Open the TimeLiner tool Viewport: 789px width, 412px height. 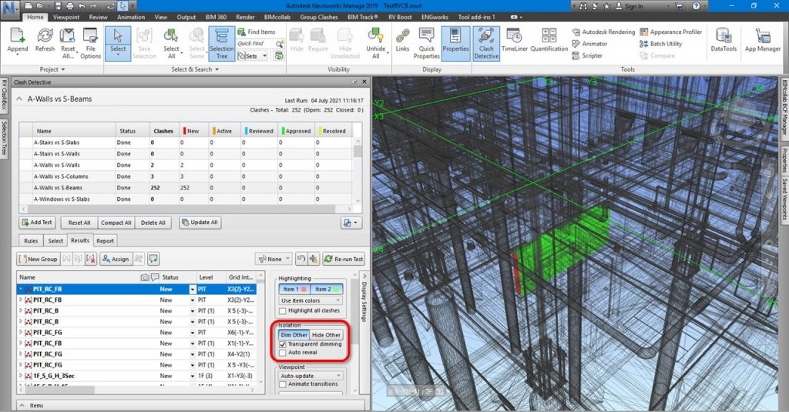[514, 40]
